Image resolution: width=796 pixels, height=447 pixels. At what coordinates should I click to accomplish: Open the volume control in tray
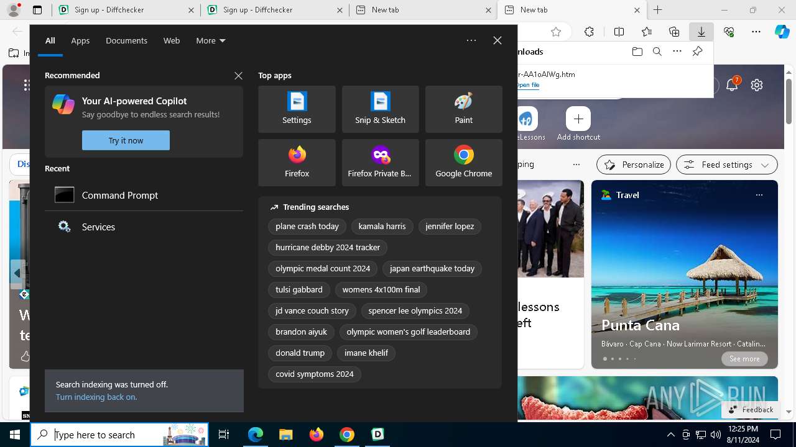[x=715, y=435]
